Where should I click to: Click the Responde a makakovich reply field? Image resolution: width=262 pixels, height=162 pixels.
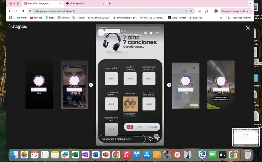tap(122, 139)
